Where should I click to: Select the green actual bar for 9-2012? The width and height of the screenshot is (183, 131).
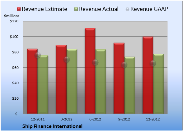click(129, 85)
